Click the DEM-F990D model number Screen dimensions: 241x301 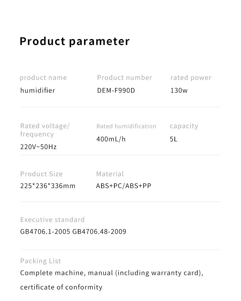click(x=116, y=91)
